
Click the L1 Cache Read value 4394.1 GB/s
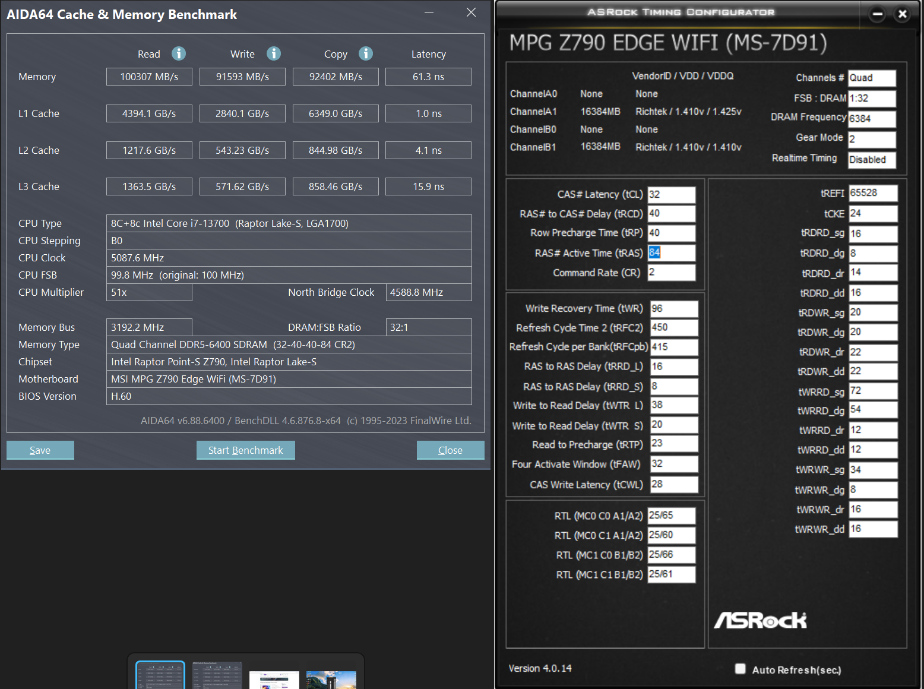(149, 113)
